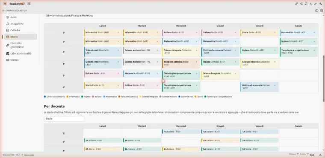Screen dimensions: 325x158
Task: Click the Religione cattolica legend dot
Action: pos(119,97)
